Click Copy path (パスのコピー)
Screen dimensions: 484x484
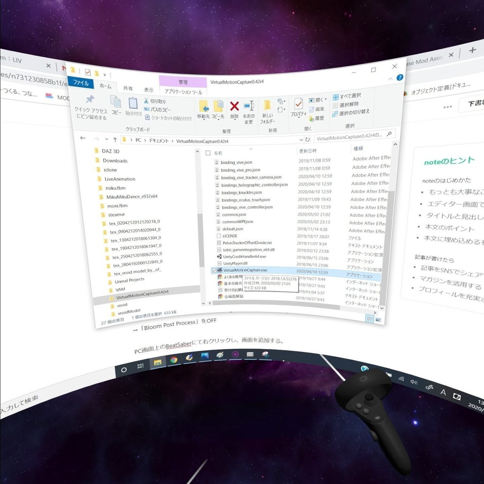coord(158,109)
